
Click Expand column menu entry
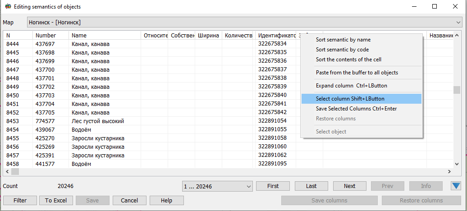point(351,86)
